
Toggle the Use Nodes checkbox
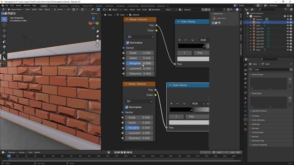pyautogui.click(x=150, y=10)
